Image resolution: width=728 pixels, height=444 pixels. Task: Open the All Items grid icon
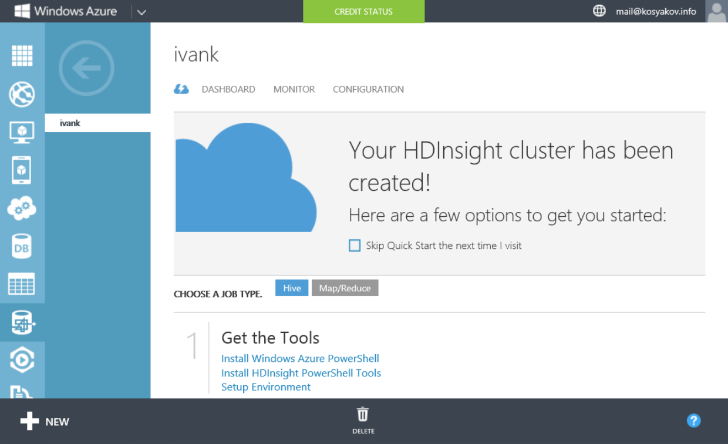(22, 56)
